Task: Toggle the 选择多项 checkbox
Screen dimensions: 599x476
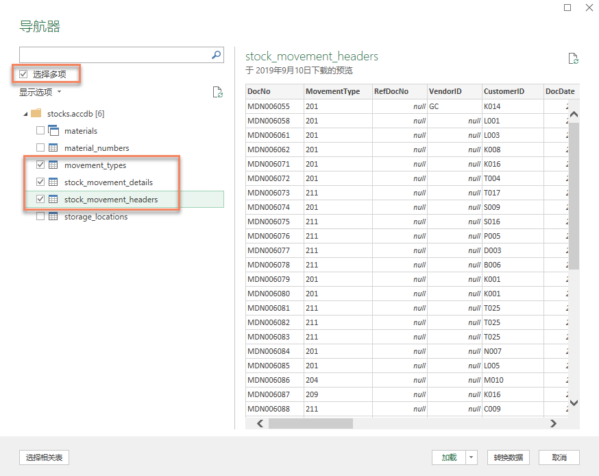Action: click(x=24, y=74)
